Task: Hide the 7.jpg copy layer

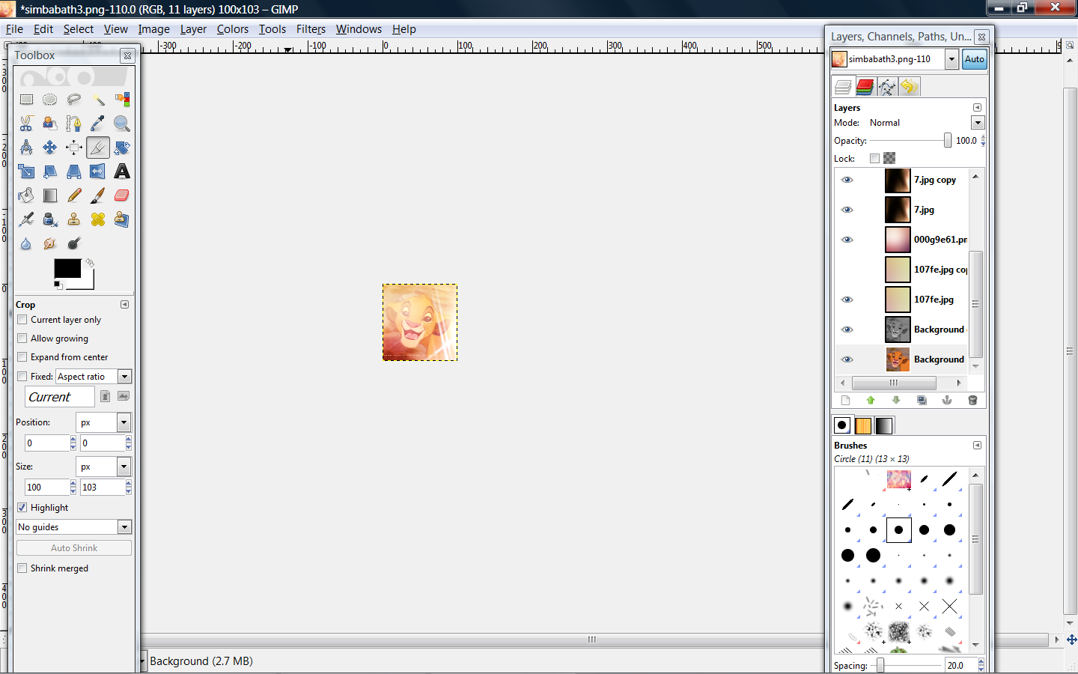Action: [847, 180]
